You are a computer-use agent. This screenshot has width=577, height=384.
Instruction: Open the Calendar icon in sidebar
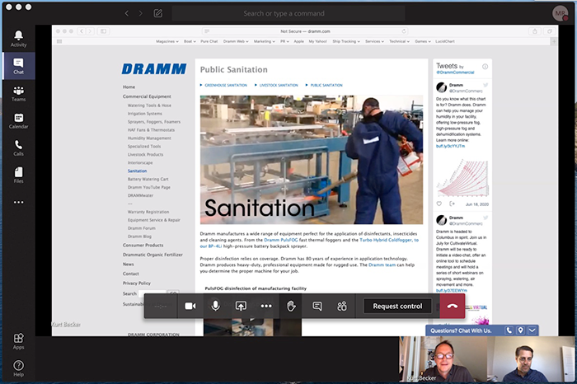coord(18,120)
